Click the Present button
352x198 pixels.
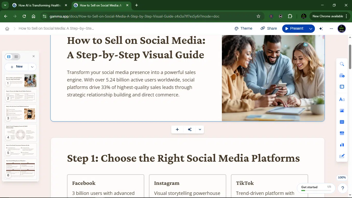click(294, 28)
